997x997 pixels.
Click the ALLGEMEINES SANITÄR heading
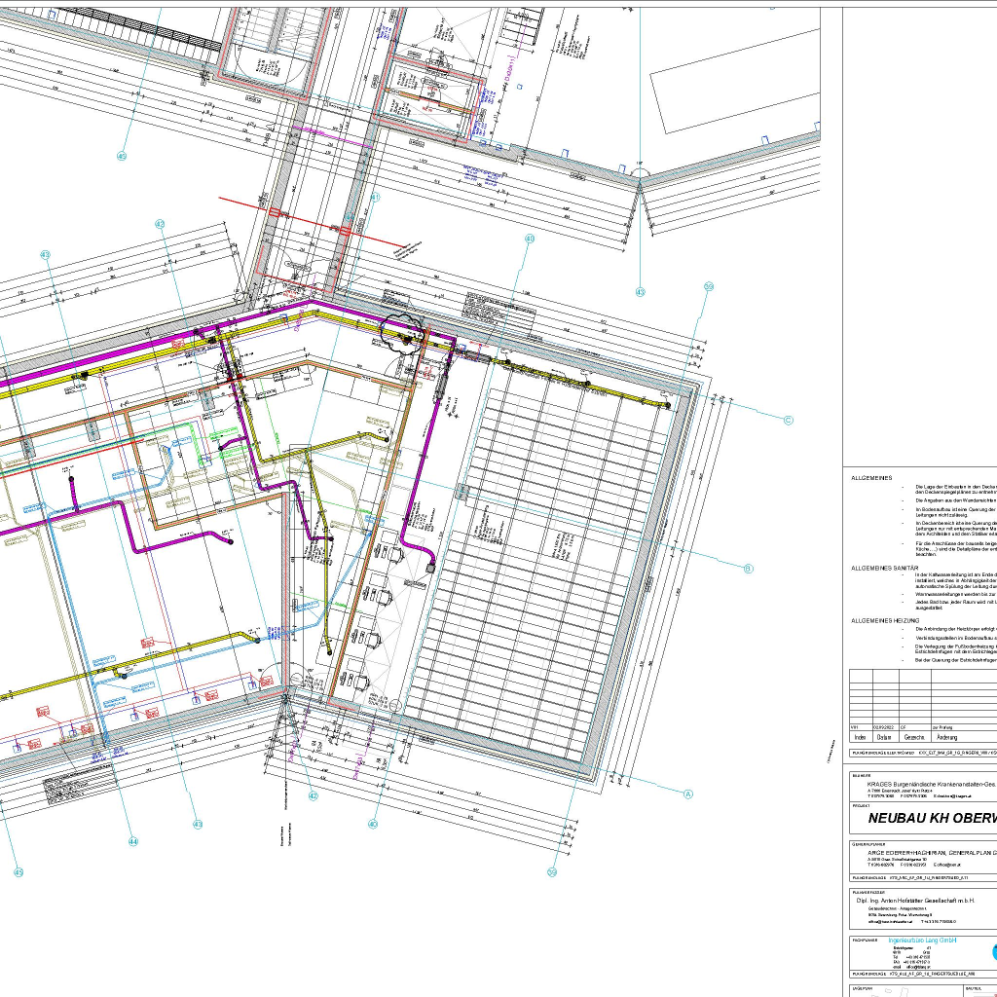coord(884,568)
